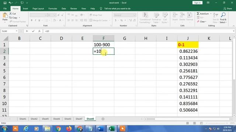Viewport: 236px width, 132px height.
Task: Switch to Data tab
Action: 64,9
